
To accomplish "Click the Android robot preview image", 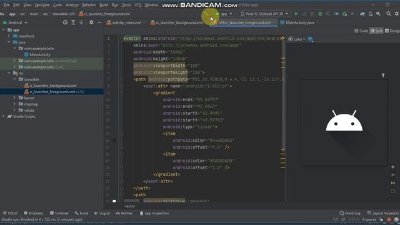I will click(344, 121).
